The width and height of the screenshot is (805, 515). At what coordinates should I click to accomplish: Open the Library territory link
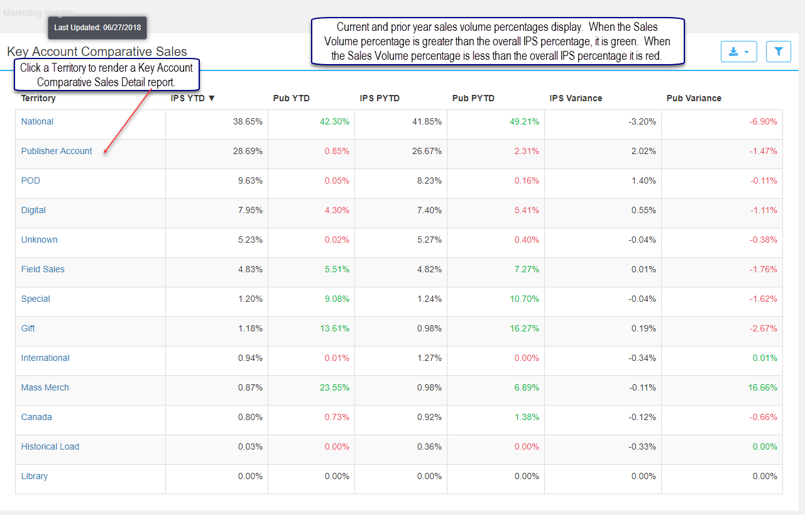click(x=34, y=476)
